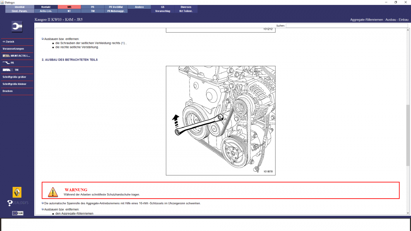Open the Voranschlag tab
Viewport: 411px width, 231px height.
pyautogui.click(x=162, y=11)
